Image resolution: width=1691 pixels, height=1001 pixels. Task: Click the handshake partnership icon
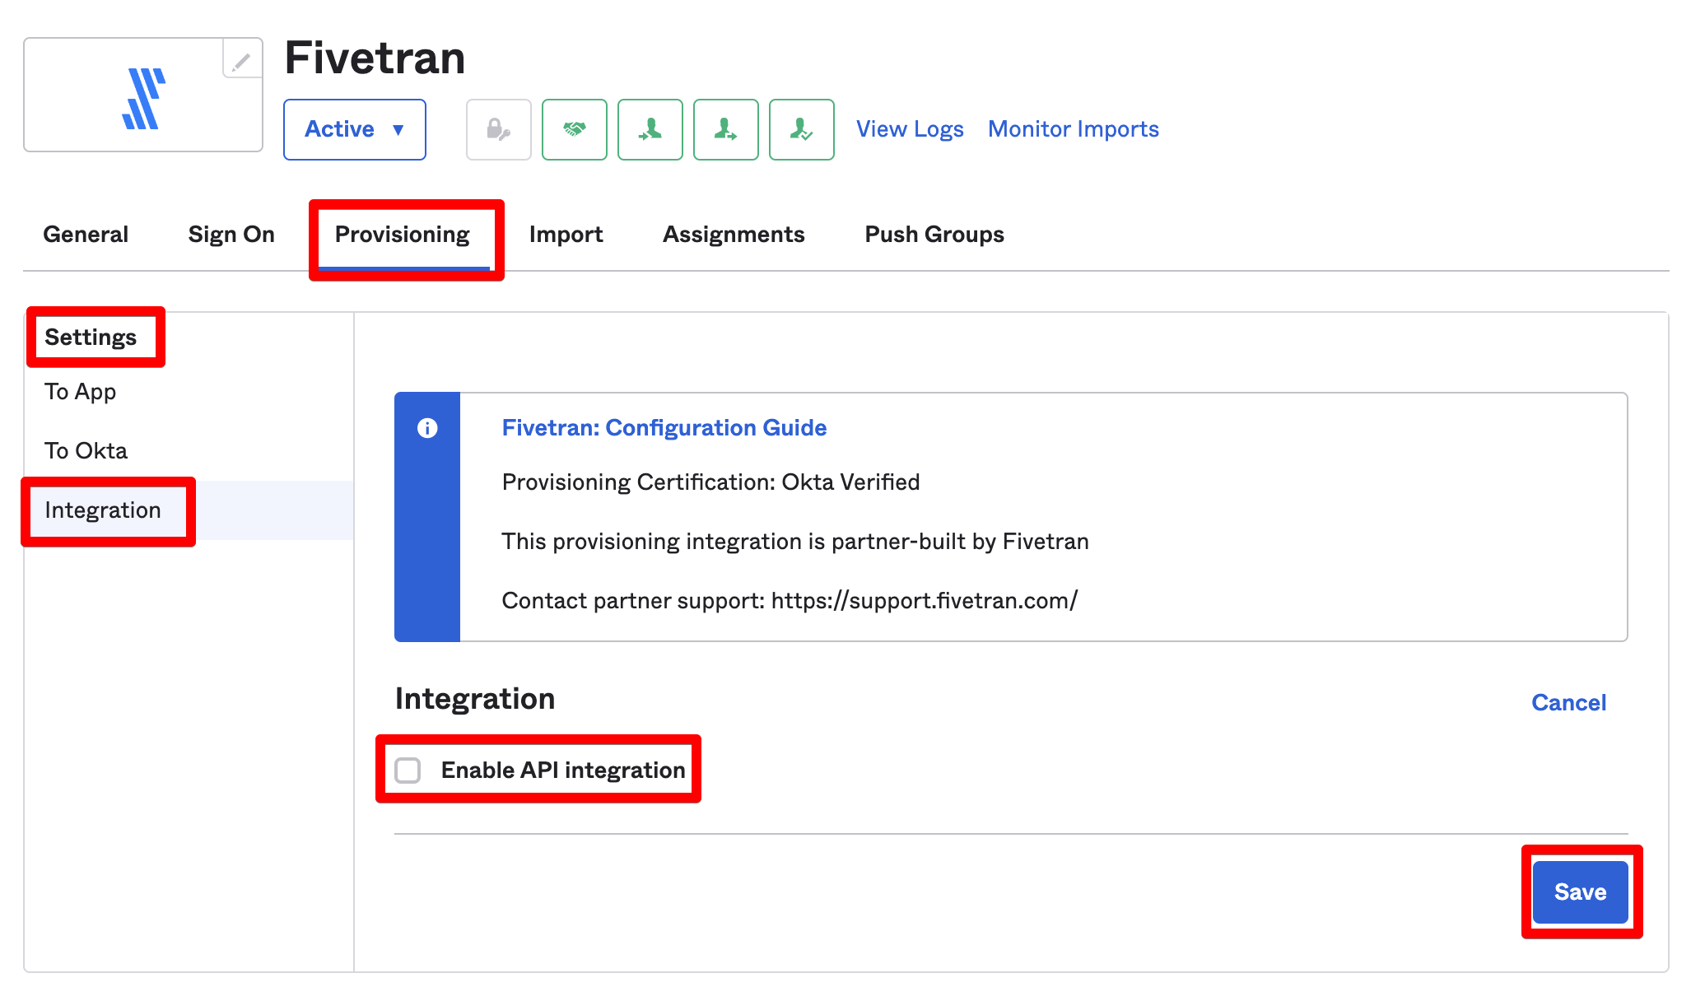coord(575,130)
